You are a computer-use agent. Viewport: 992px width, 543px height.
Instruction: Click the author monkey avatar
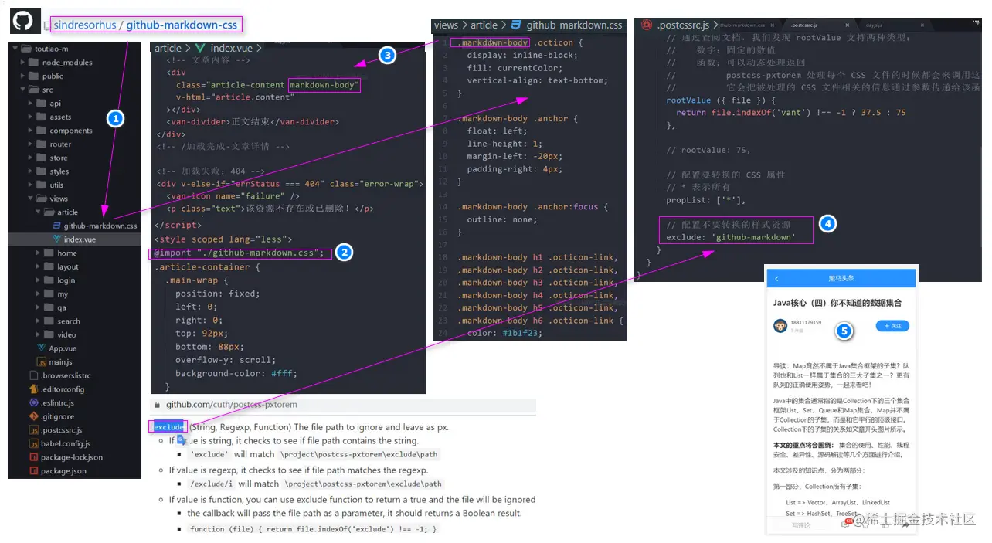780,326
